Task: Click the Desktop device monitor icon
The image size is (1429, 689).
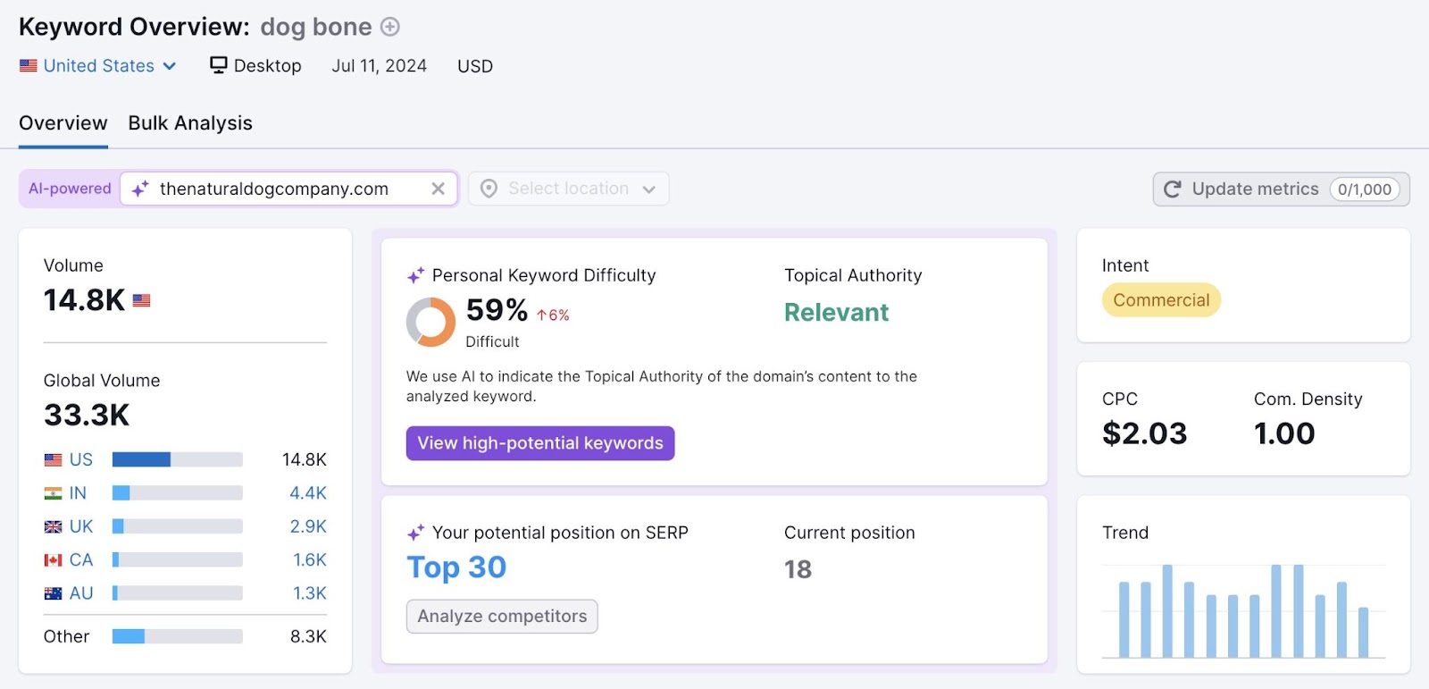Action: click(218, 65)
